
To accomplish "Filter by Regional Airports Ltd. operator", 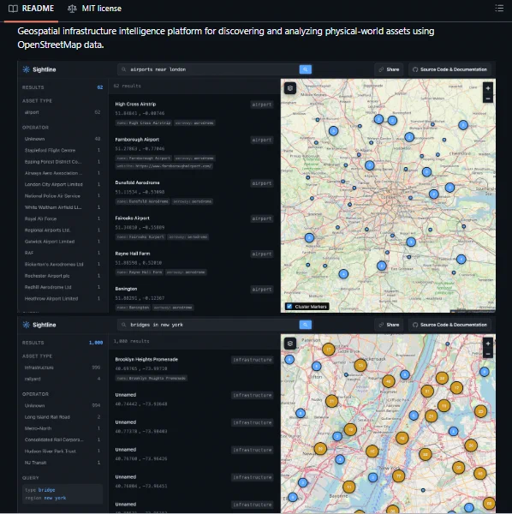I will pyautogui.click(x=63, y=230).
